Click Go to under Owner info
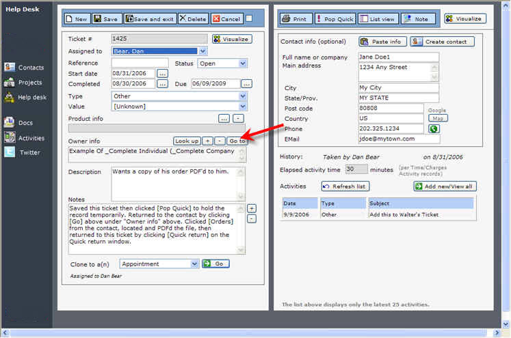This screenshot has width=511, height=338. (x=237, y=141)
